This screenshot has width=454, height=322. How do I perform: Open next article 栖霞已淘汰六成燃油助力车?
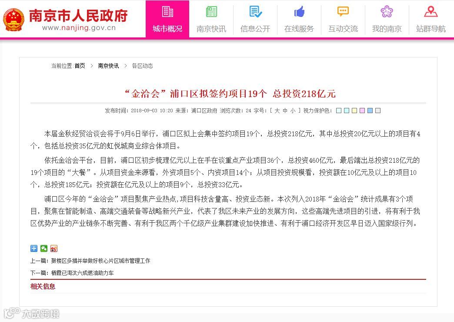point(82,273)
